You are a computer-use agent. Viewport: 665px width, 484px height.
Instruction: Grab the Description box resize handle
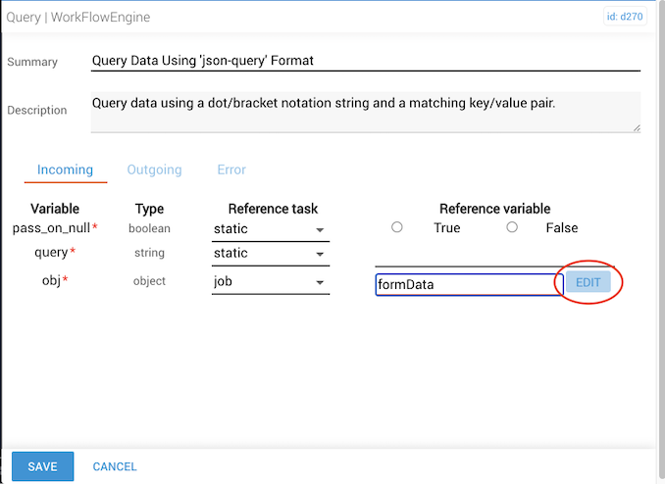[x=636, y=127]
